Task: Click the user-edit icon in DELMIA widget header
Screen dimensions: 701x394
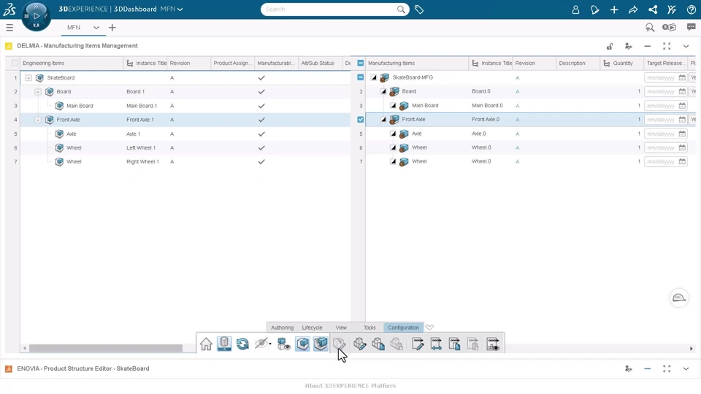Action: pyautogui.click(x=628, y=46)
